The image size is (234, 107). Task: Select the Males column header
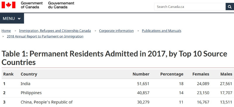226,74
